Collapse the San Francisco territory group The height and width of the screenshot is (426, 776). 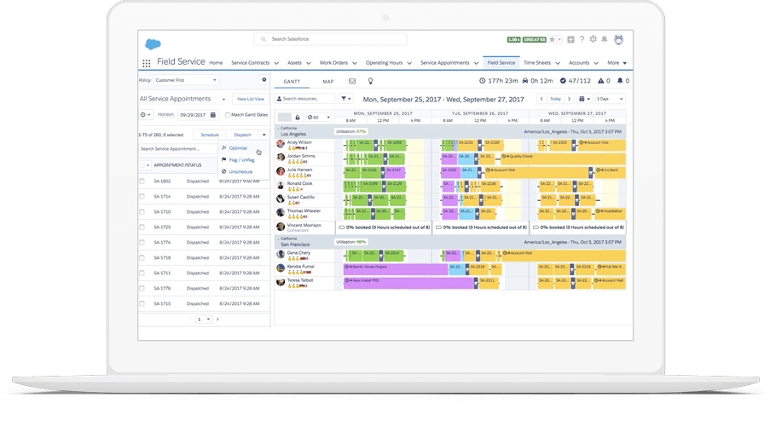(278, 239)
